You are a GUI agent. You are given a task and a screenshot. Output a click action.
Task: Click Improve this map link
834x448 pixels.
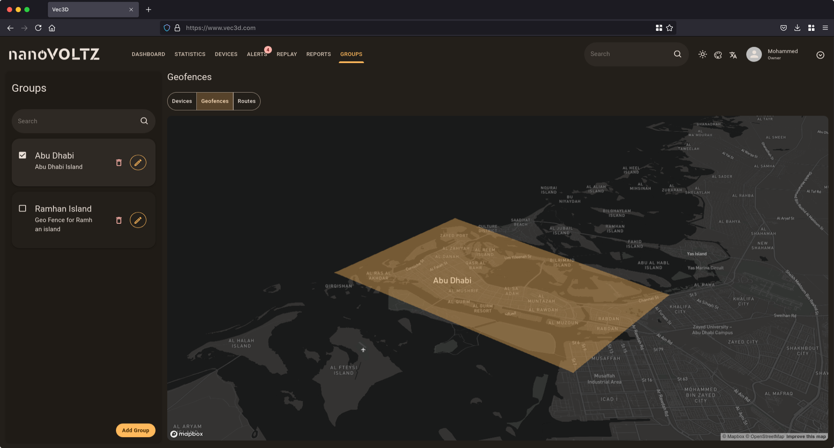806,436
